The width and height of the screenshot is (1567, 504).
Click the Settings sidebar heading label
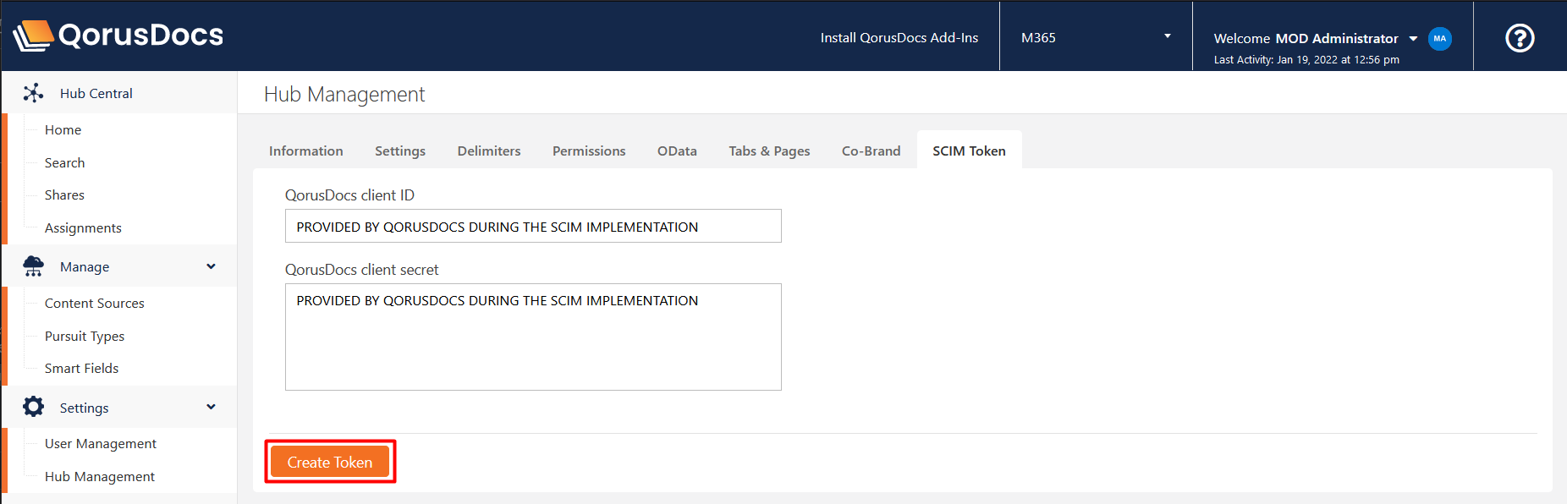[84, 408]
